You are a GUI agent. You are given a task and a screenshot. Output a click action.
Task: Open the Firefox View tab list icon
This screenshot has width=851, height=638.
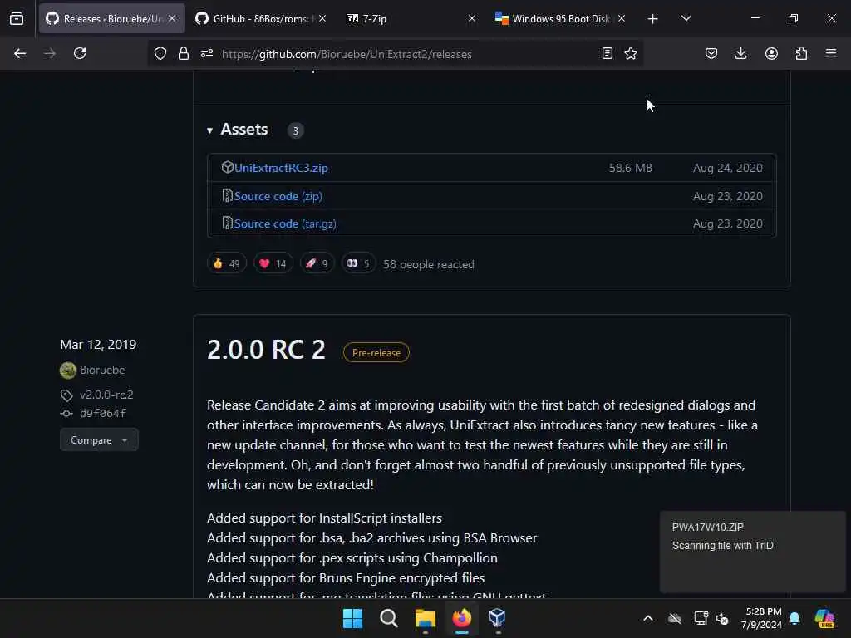17,19
